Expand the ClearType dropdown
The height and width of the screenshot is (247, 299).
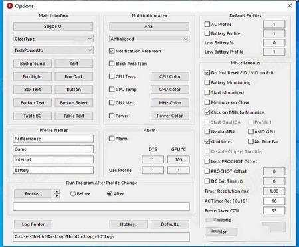click(53, 39)
